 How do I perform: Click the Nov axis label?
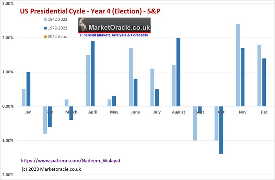click(x=243, y=112)
